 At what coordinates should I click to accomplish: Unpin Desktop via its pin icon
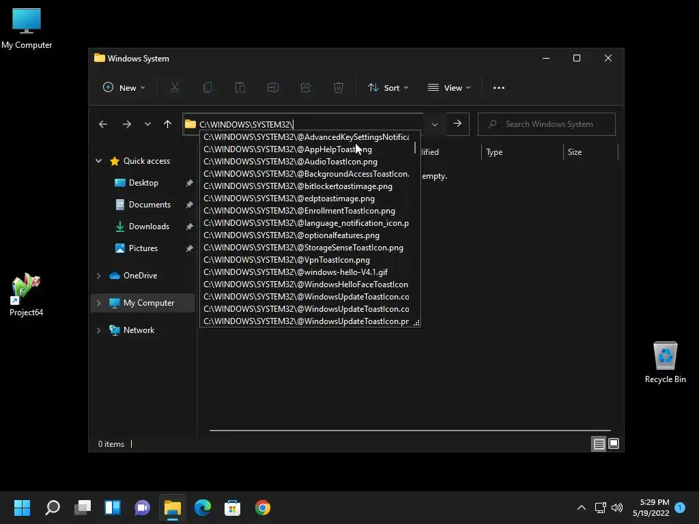pos(190,183)
